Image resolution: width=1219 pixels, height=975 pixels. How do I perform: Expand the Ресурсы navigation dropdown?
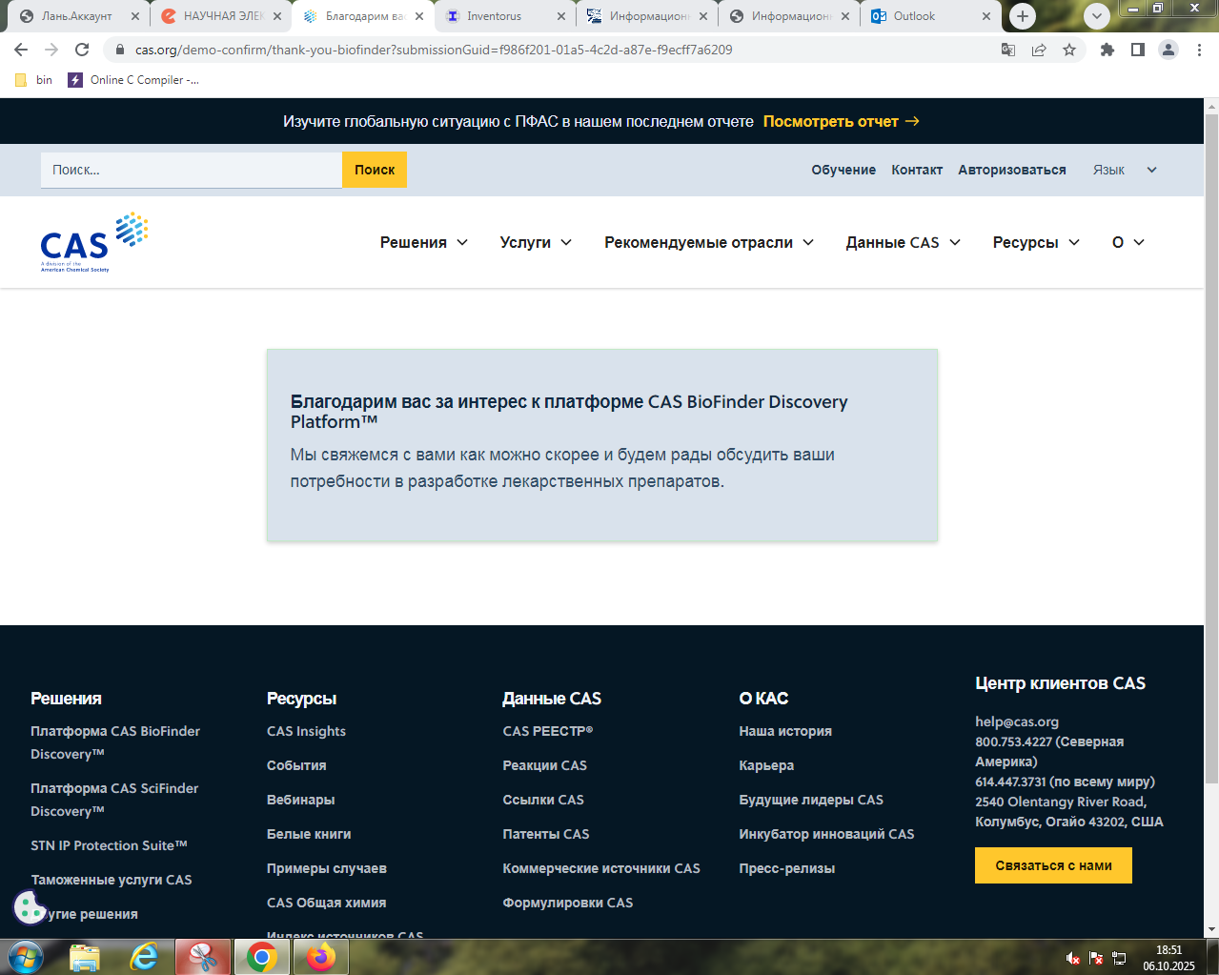click(x=1036, y=242)
